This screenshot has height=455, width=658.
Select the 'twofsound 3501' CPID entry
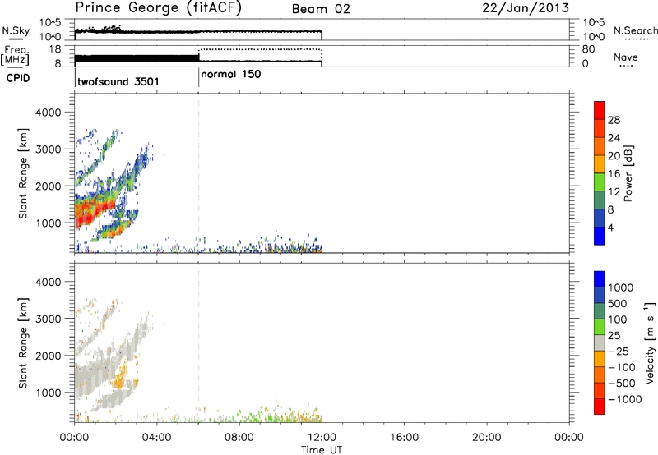click(x=118, y=81)
